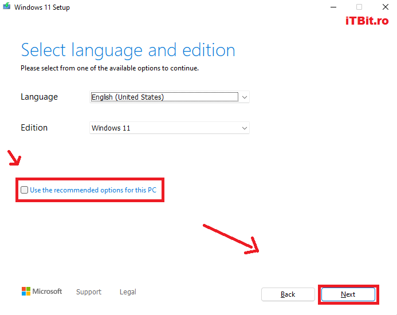
Task: Minimize the Windows 11 Setup window
Action: click(x=333, y=7)
